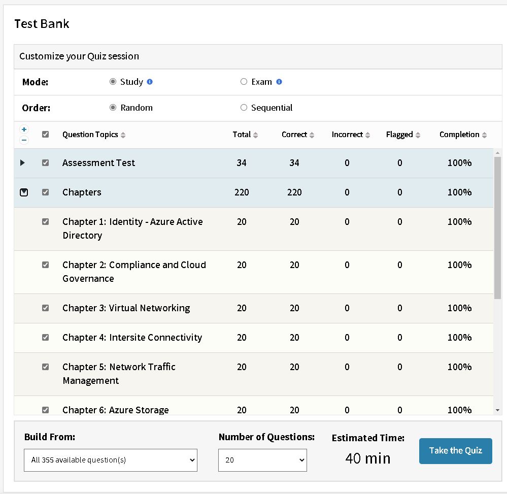Click the green plus expand-all icon

[x=24, y=129]
